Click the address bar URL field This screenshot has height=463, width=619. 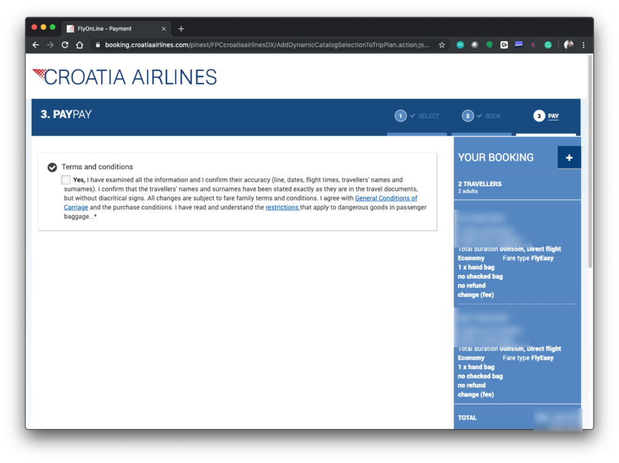[266, 45]
